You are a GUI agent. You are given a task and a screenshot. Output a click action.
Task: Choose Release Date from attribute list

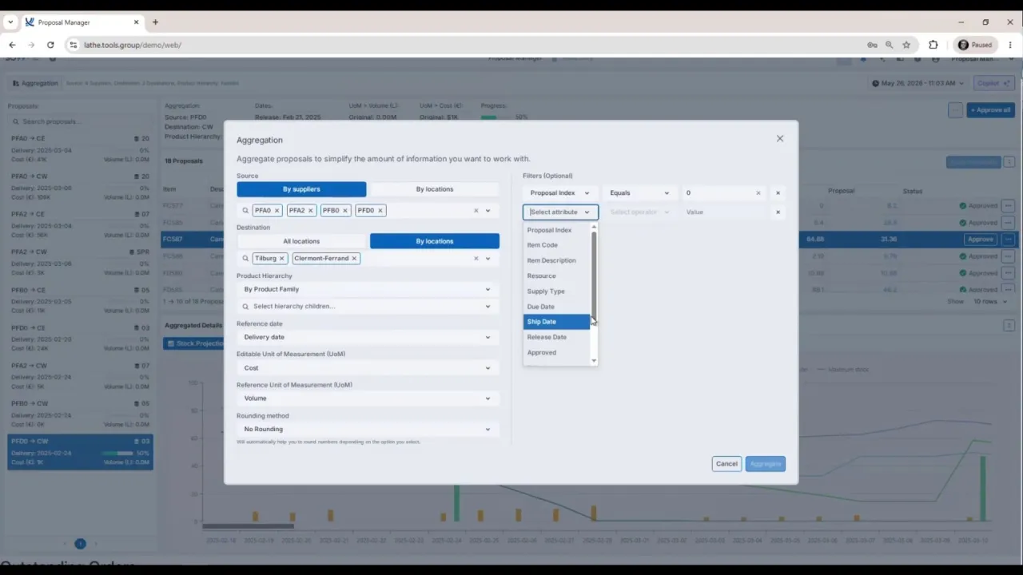pos(556,337)
